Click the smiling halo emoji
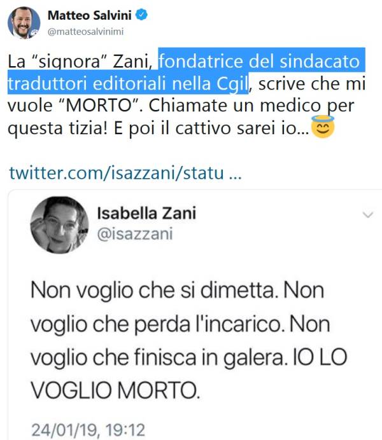The image size is (382, 440). coord(323,127)
